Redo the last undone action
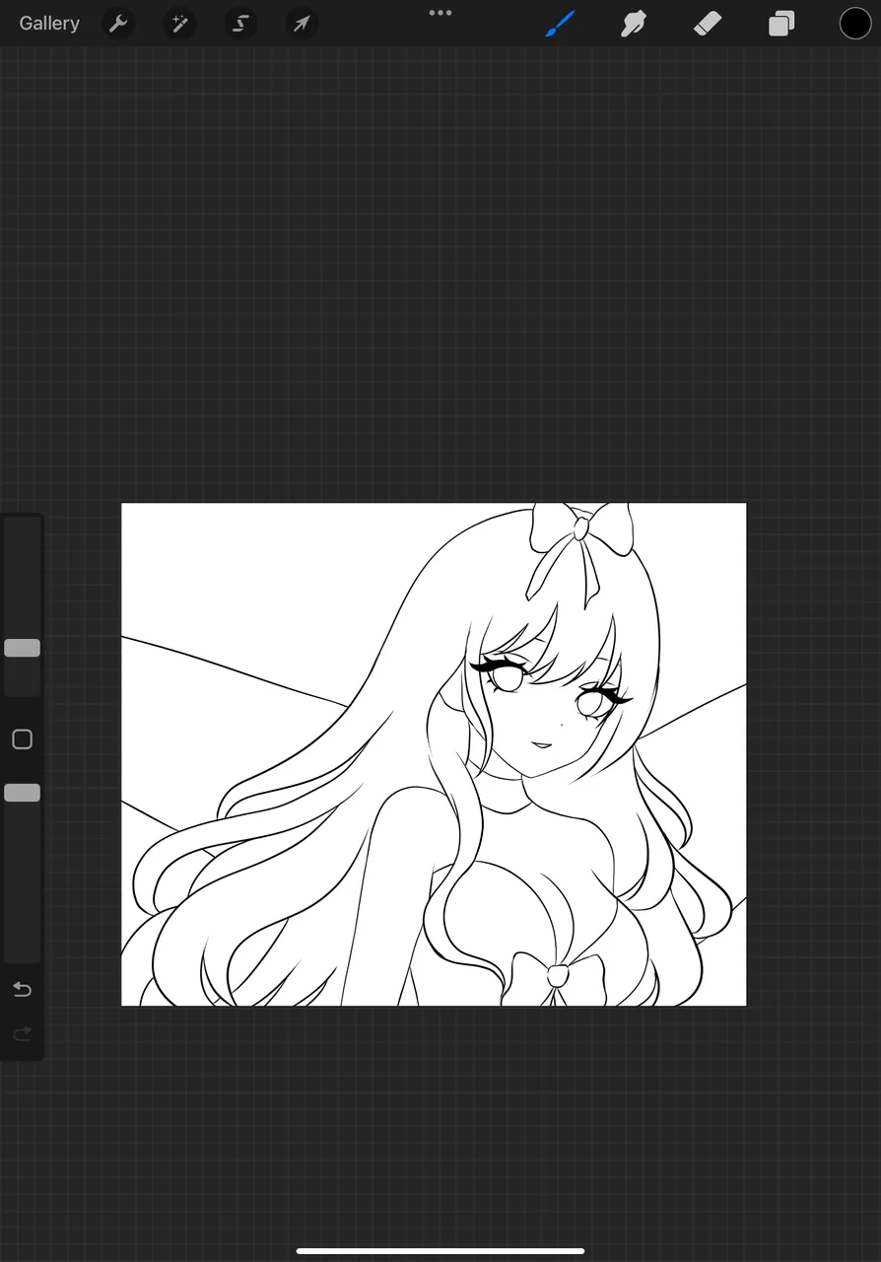This screenshot has height=1262, width=881. pyautogui.click(x=22, y=1033)
